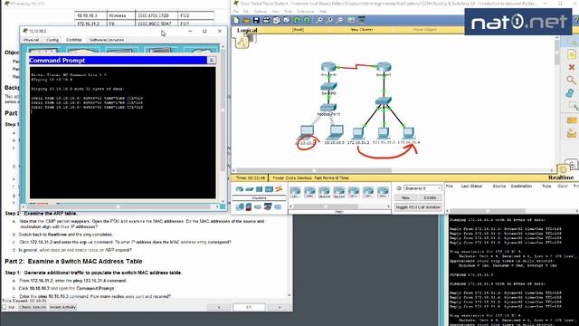Click the laptop labeled 10.10.10.3 in topology

pos(336,132)
